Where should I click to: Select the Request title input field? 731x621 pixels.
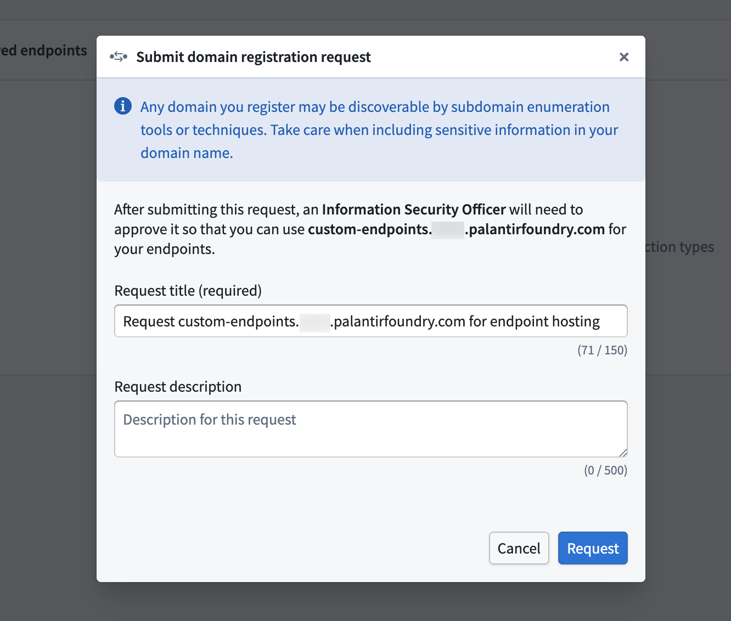(x=370, y=321)
